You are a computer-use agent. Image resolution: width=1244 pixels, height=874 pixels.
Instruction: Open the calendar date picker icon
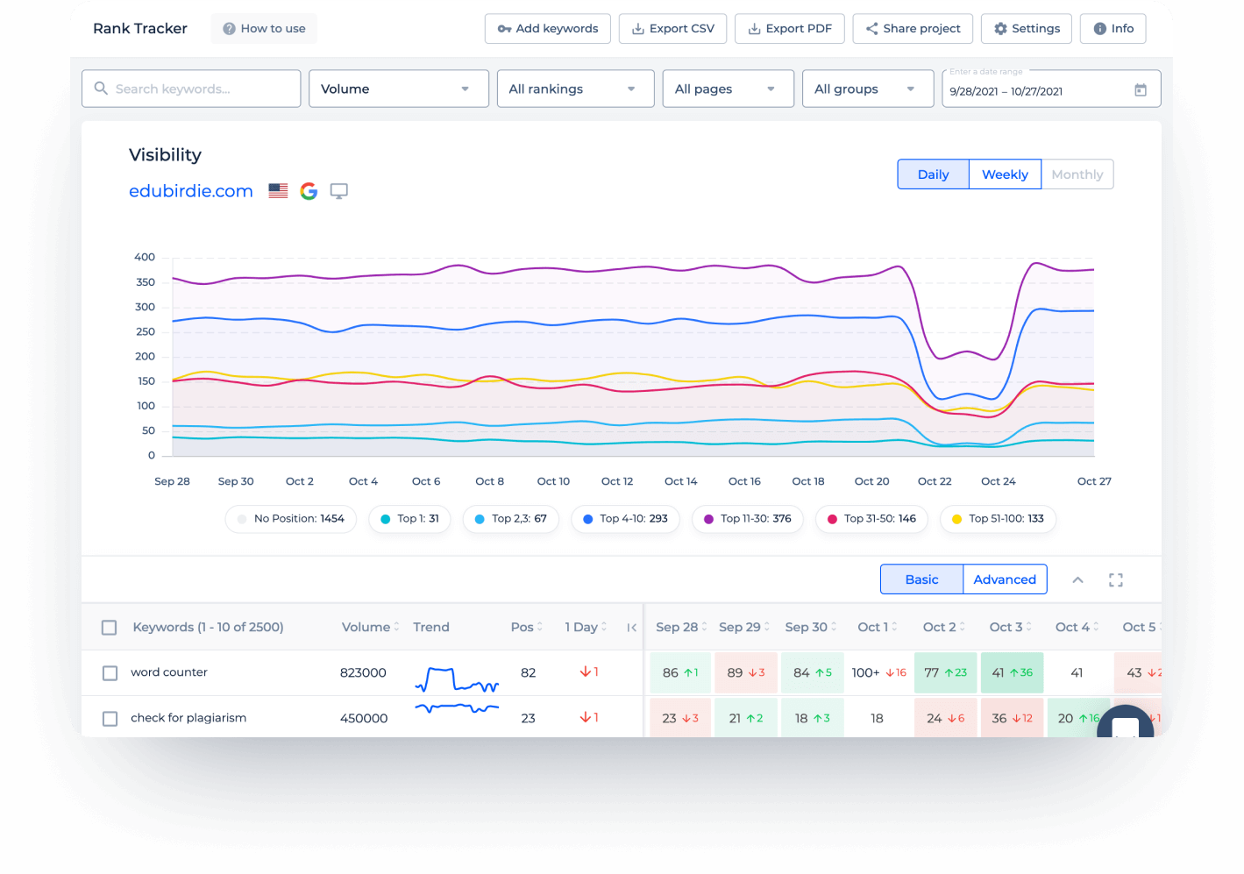[x=1141, y=90]
